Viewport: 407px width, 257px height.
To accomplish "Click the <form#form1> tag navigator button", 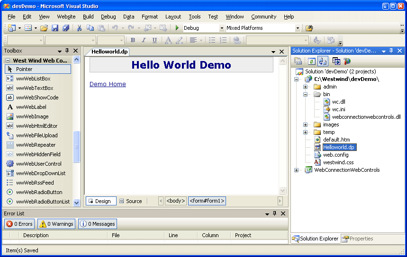I will point(207,201).
